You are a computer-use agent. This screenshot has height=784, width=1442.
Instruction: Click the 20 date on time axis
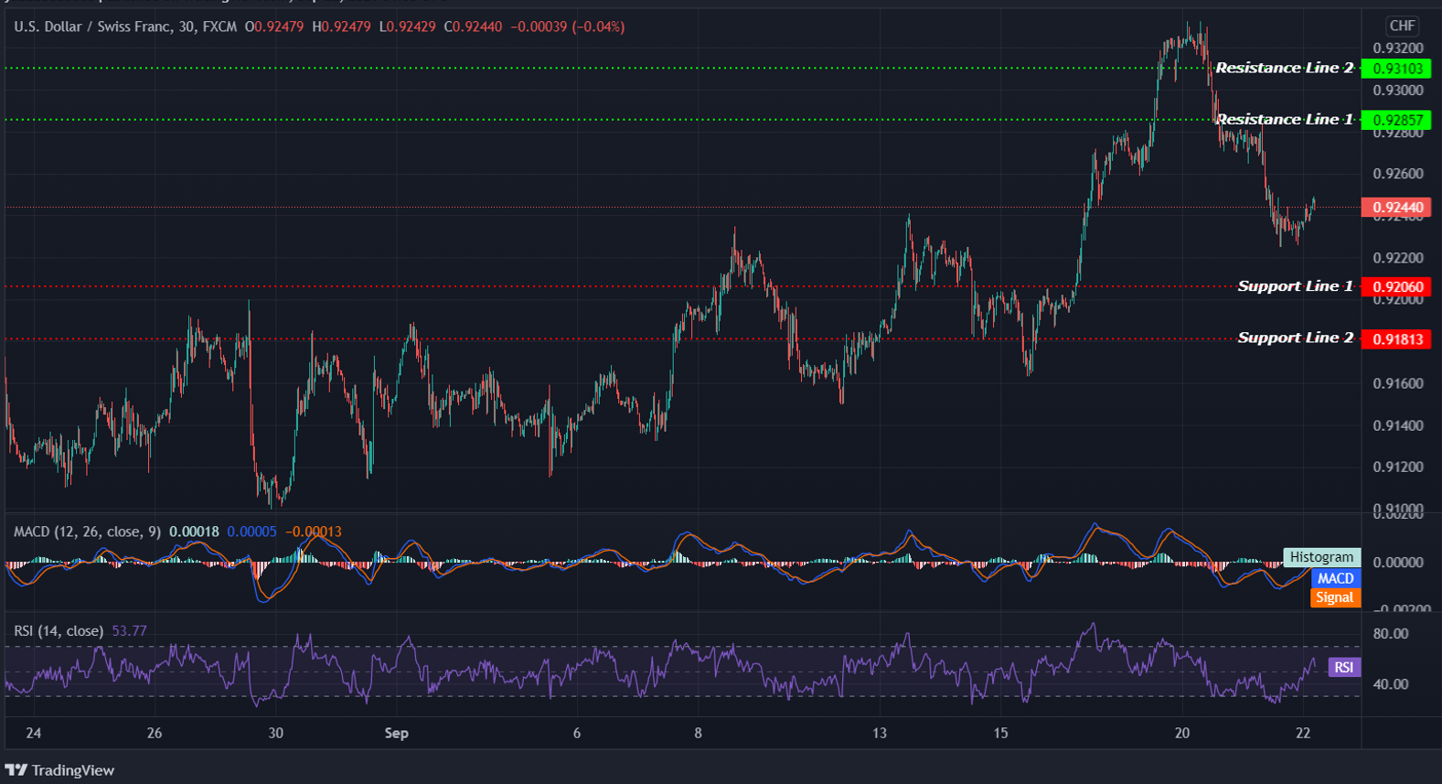(1182, 733)
